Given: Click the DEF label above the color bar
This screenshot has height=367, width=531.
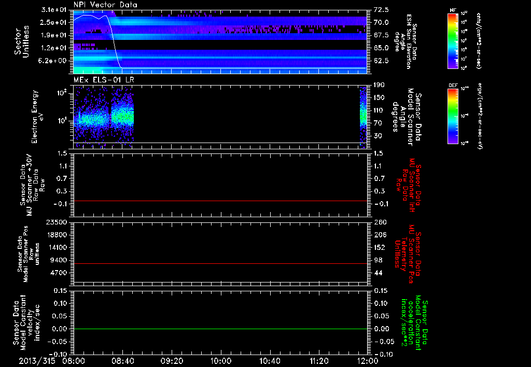Looking at the screenshot, I should tap(453, 86).
